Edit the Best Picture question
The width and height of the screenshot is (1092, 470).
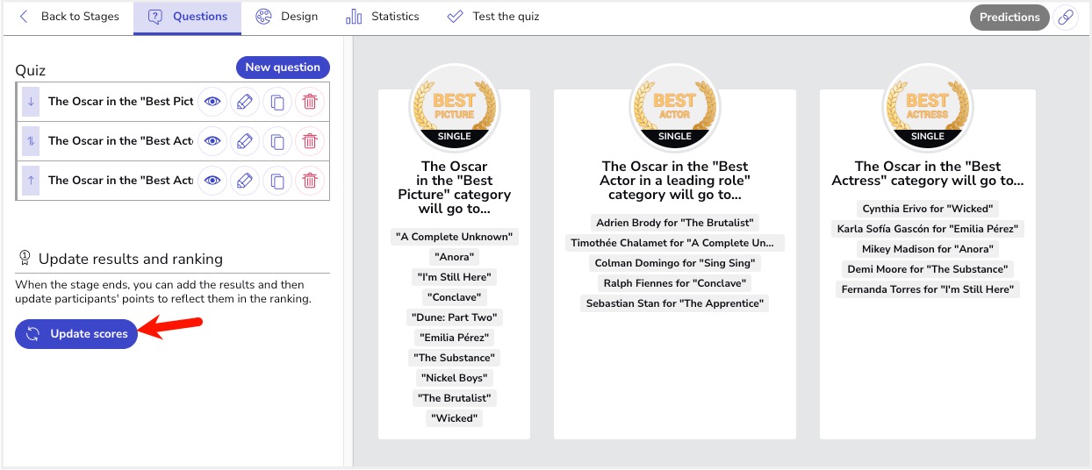click(245, 102)
